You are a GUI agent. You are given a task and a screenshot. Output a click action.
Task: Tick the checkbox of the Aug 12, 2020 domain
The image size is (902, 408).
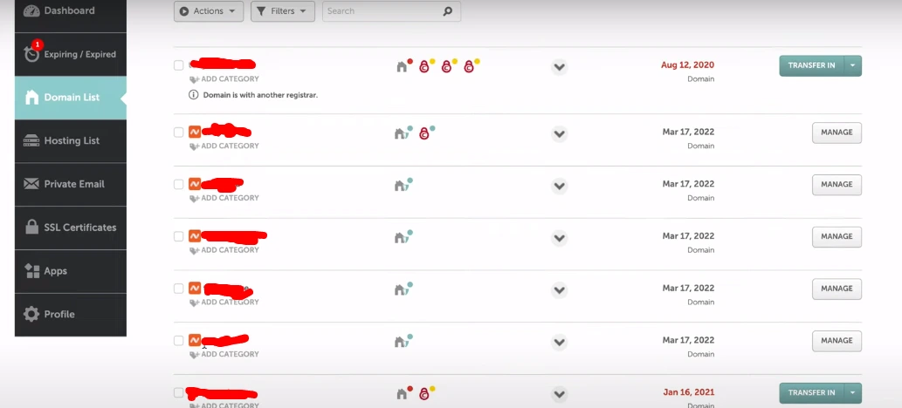pos(178,65)
